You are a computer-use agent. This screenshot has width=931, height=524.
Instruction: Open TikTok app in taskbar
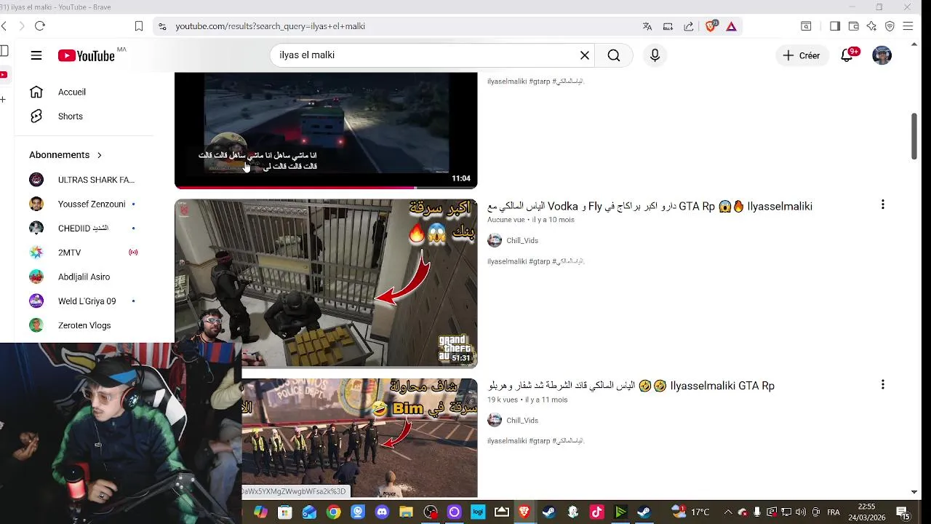tap(596, 512)
